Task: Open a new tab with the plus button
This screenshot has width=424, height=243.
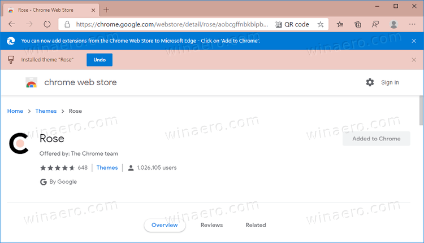Action: point(106,10)
